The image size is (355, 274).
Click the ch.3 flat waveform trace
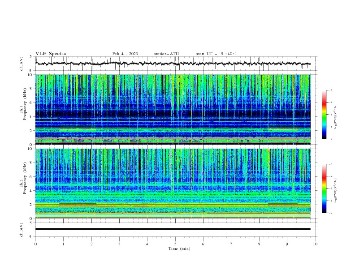173,229
